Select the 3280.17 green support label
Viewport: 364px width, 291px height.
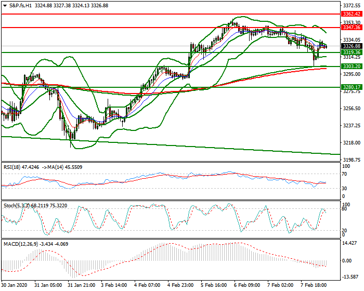coord(352,87)
